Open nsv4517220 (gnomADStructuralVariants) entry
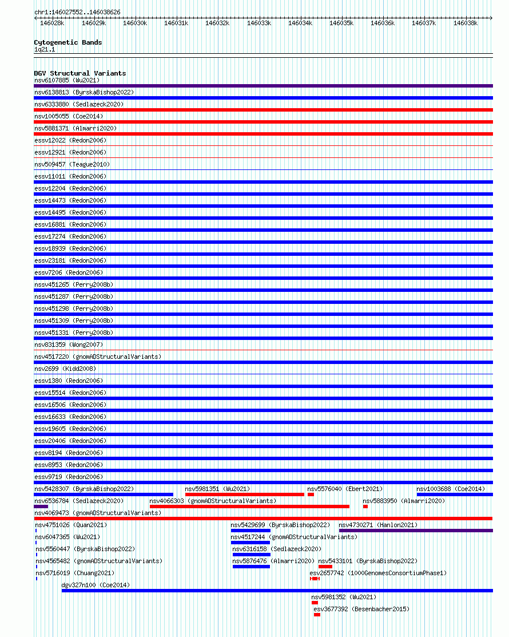Viewport: 509px width, 637px height. click(x=98, y=357)
